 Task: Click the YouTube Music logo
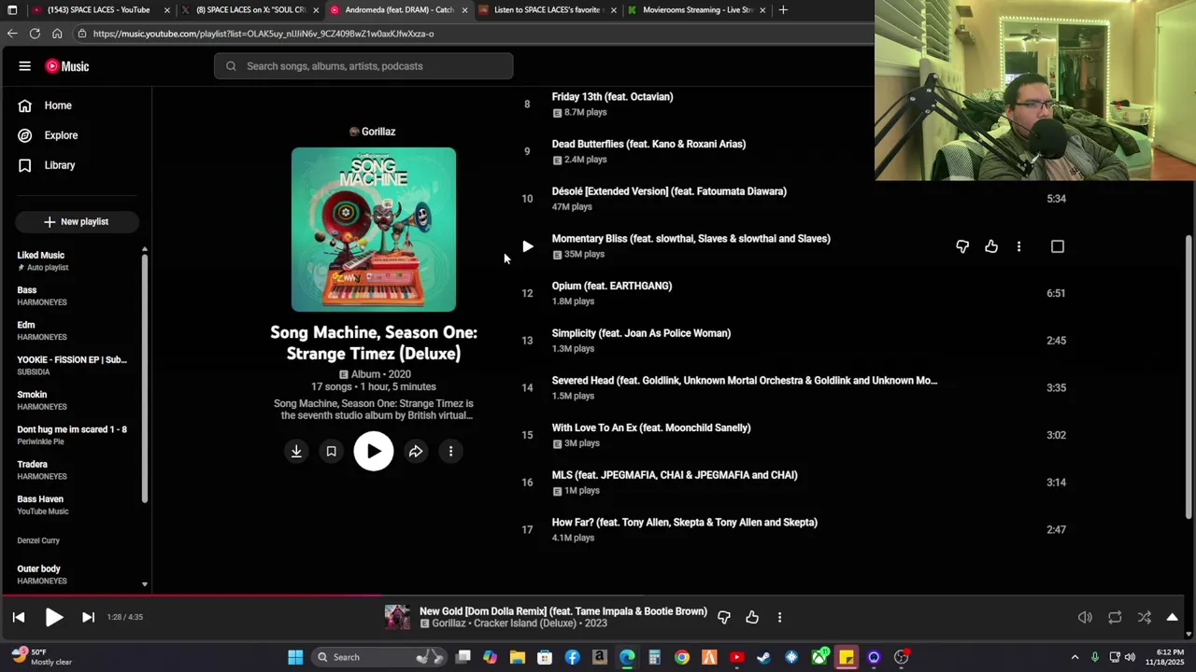pos(67,66)
